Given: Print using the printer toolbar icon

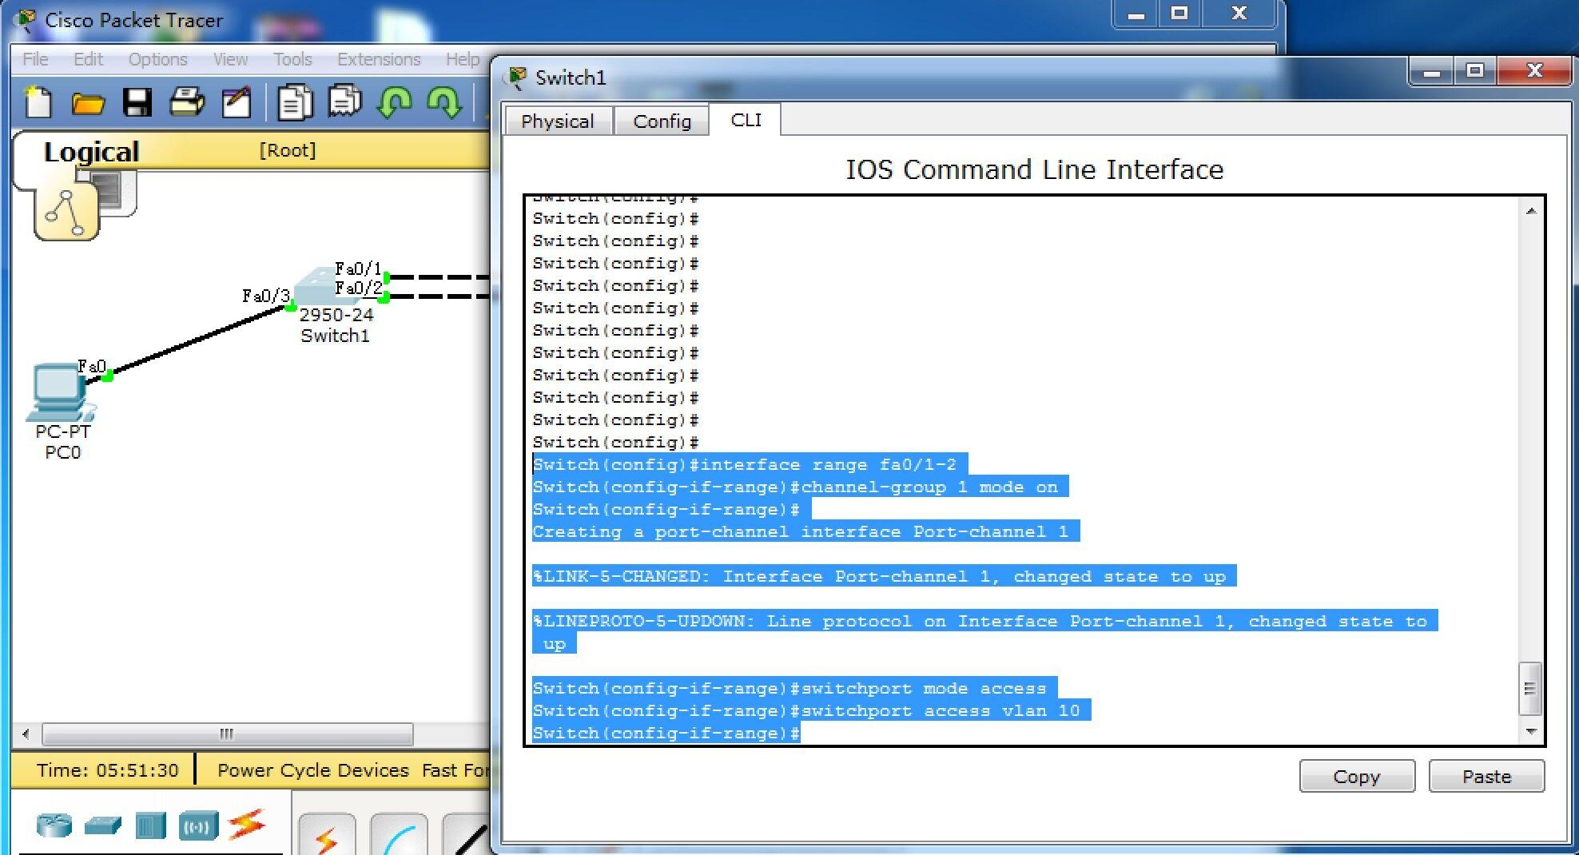Looking at the screenshot, I should (187, 103).
